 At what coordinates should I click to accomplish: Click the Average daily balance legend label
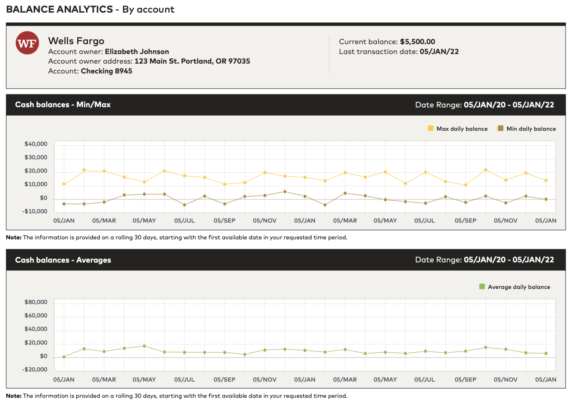pyautogui.click(x=519, y=287)
